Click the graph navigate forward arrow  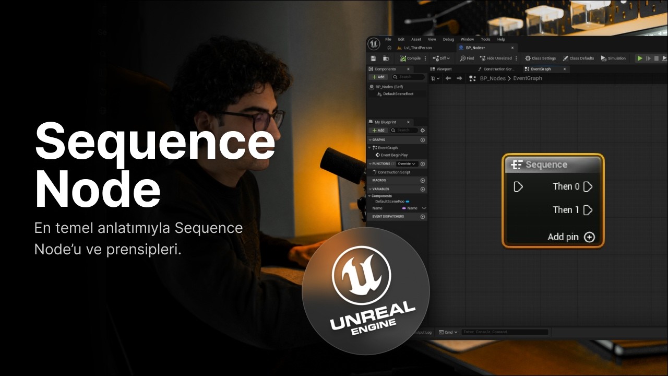[x=459, y=78]
